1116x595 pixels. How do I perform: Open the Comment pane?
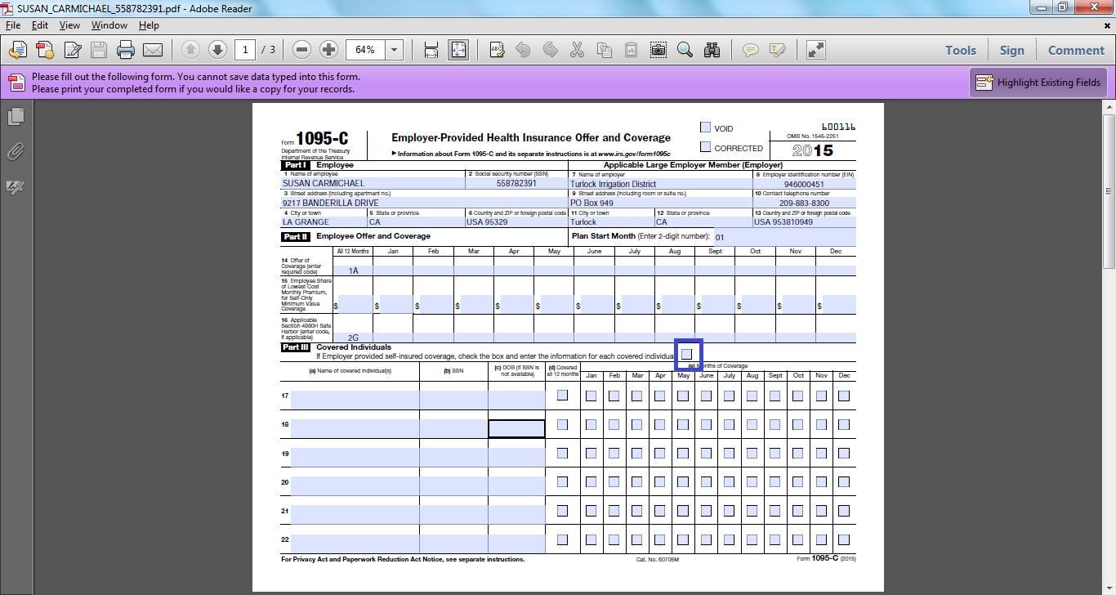coord(1076,50)
